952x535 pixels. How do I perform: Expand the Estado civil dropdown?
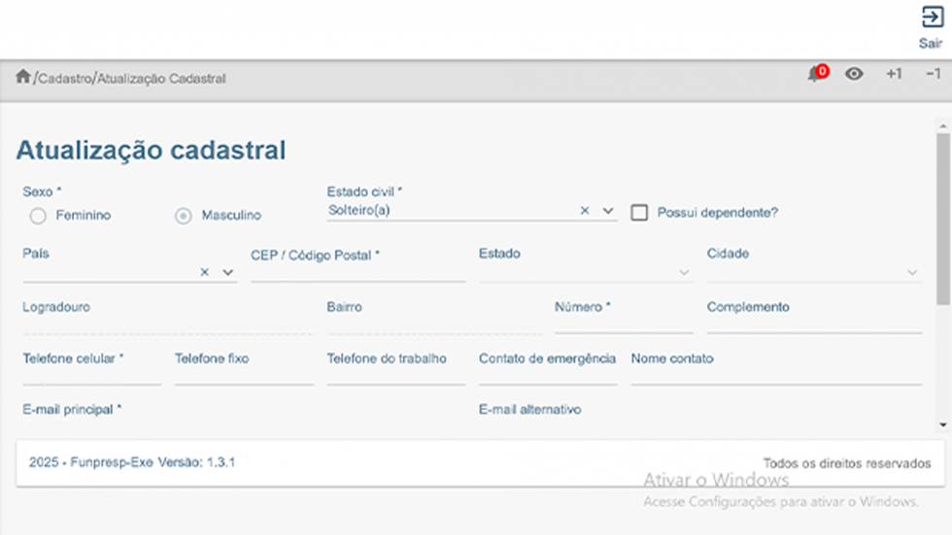608,211
